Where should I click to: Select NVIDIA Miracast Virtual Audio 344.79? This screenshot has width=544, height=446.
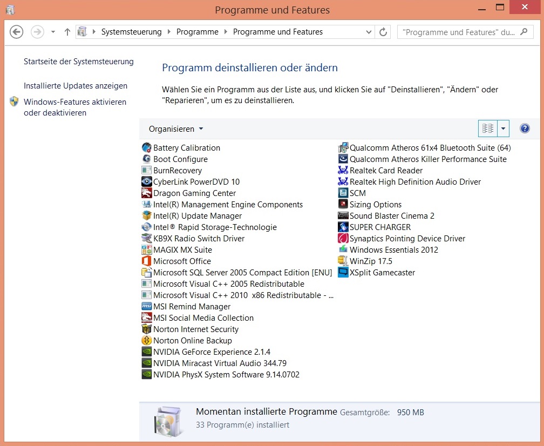coord(214,363)
